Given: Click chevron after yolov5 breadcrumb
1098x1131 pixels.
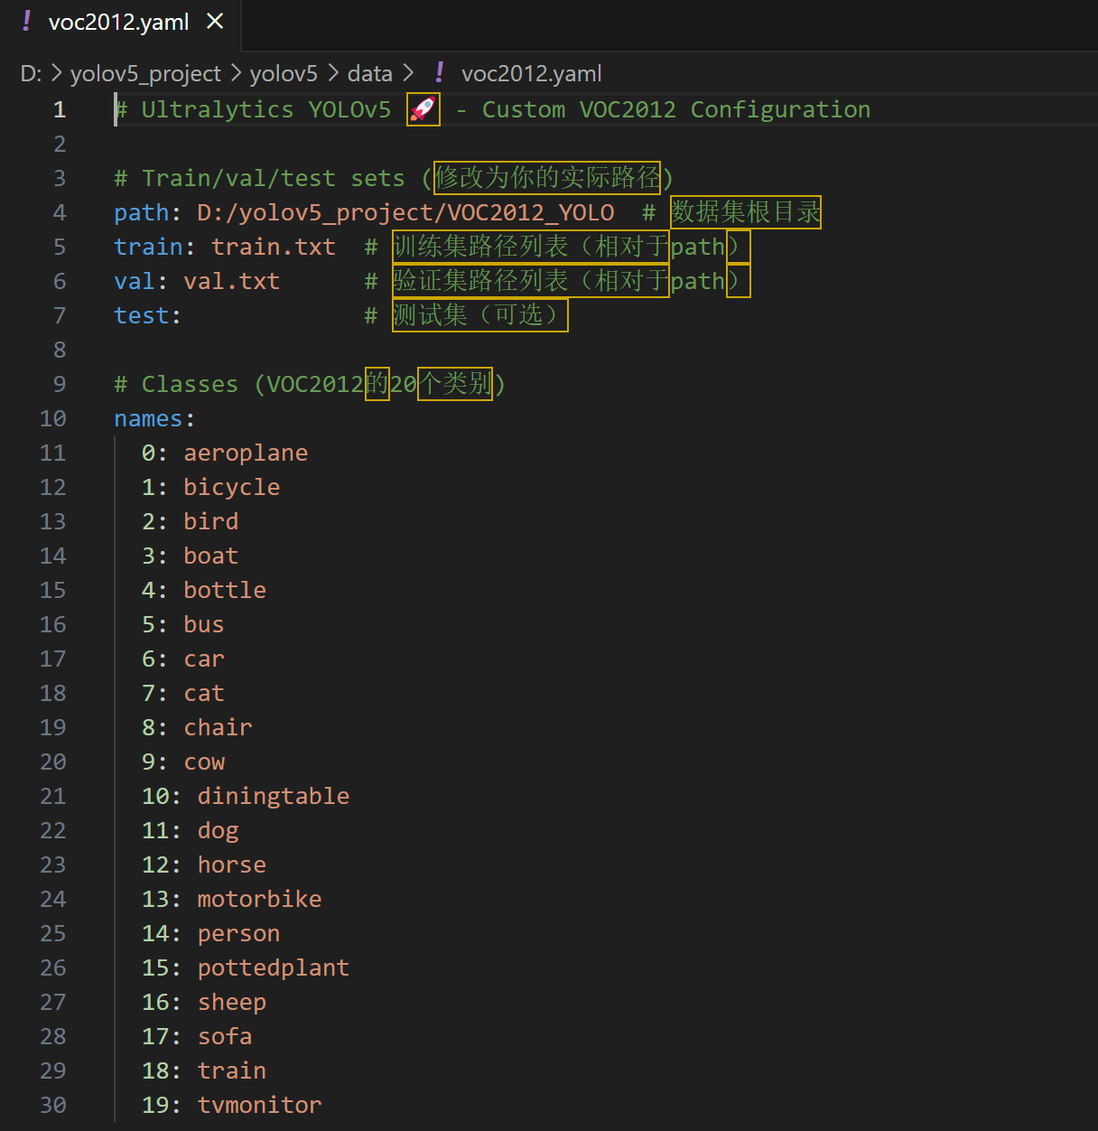Looking at the screenshot, I should [x=333, y=73].
